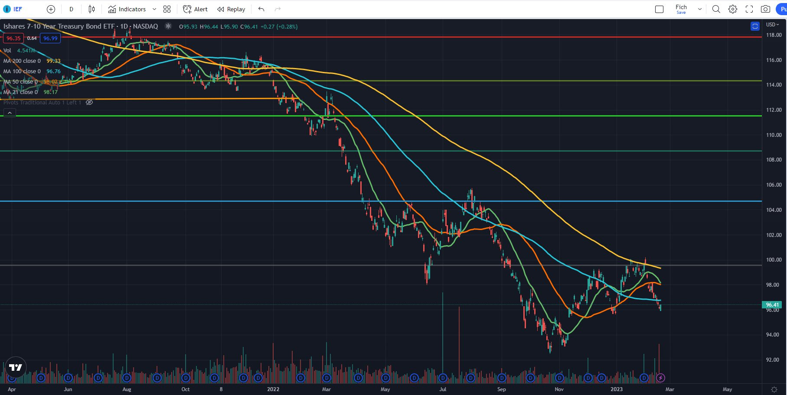Start bar Replay mode
787x395 pixels.
point(231,9)
